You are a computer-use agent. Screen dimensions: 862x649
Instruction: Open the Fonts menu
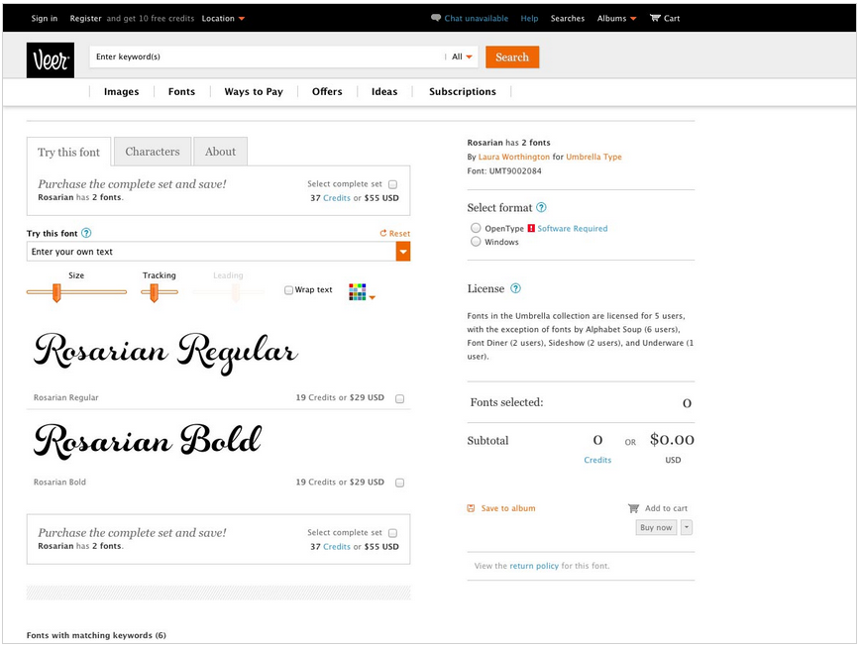tap(181, 92)
